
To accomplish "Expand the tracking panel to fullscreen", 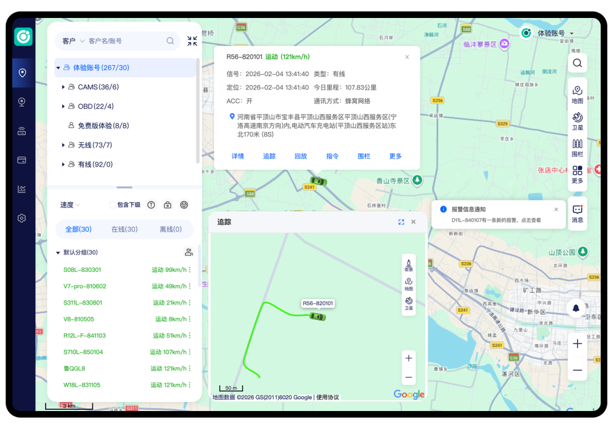I will [401, 222].
